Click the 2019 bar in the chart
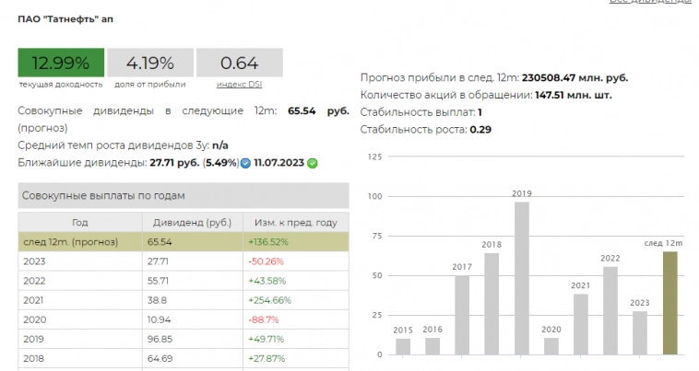699x371 pixels. pos(522,278)
